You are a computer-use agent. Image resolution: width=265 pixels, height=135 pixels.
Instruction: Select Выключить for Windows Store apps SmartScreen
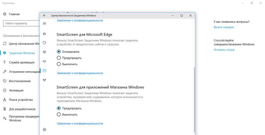pyautogui.click(x=59, y=114)
